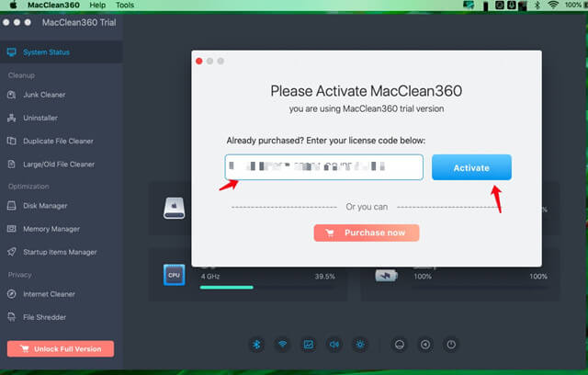Click the Junk Cleaner sidebar icon

coord(12,95)
